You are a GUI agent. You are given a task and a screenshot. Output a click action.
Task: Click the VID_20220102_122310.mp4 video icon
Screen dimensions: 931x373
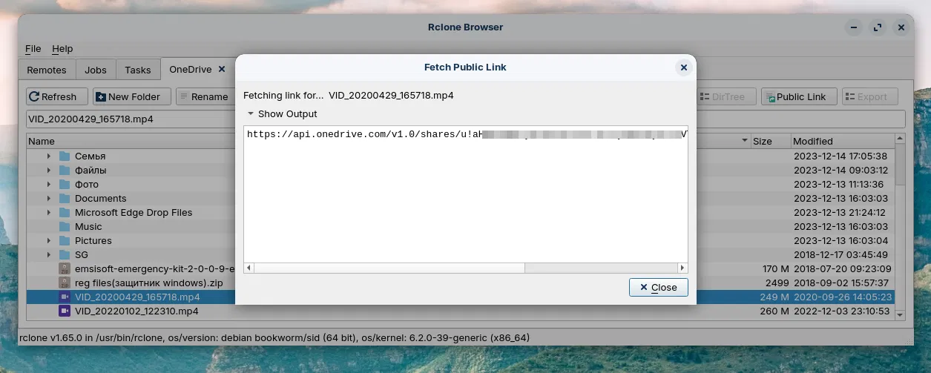[x=65, y=311]
